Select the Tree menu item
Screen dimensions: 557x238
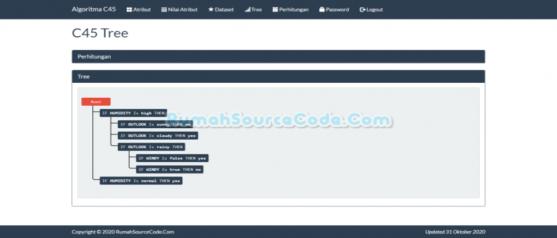253,10
